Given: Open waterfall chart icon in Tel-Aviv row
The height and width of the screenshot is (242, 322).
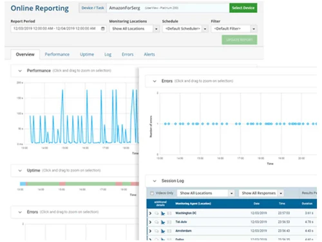Looking at the screenshot, I should point(163,222).
